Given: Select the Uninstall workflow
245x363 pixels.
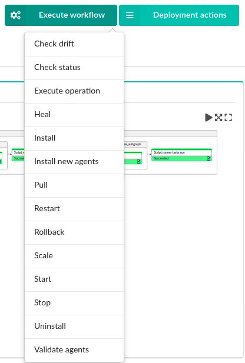Looking at the screenshot, I should (x=74, y=327).
